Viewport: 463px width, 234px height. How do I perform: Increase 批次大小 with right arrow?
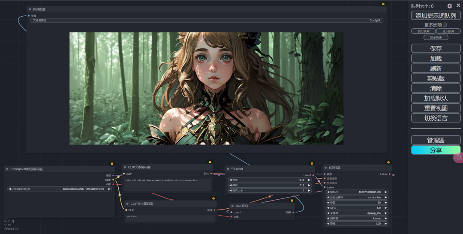point(309,190)
